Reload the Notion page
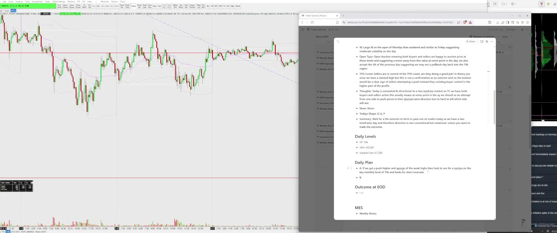The width and height of the screenshot is (557, 233). [312, 22]
